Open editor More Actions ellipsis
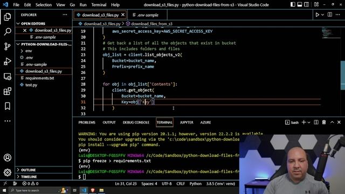The height and width of the screenshot is (194, 345). [338, 15]
